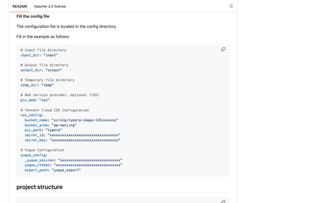Copy the project structure code block
This screenshot has width=325, height=203.
223,201
